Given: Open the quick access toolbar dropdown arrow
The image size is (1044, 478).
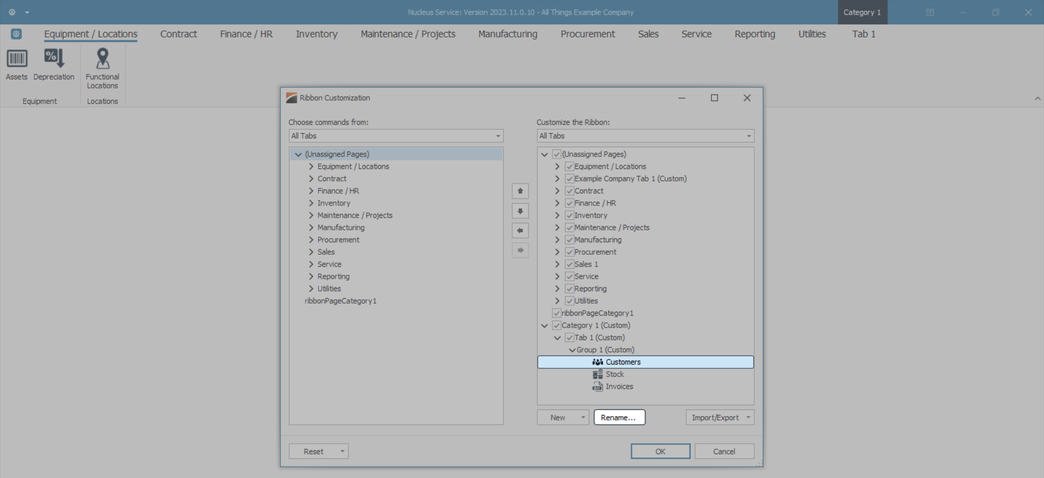Looking at the screenshot, I should (27, 12).
